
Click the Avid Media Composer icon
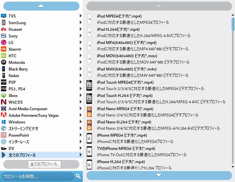(x=4, y=109)
